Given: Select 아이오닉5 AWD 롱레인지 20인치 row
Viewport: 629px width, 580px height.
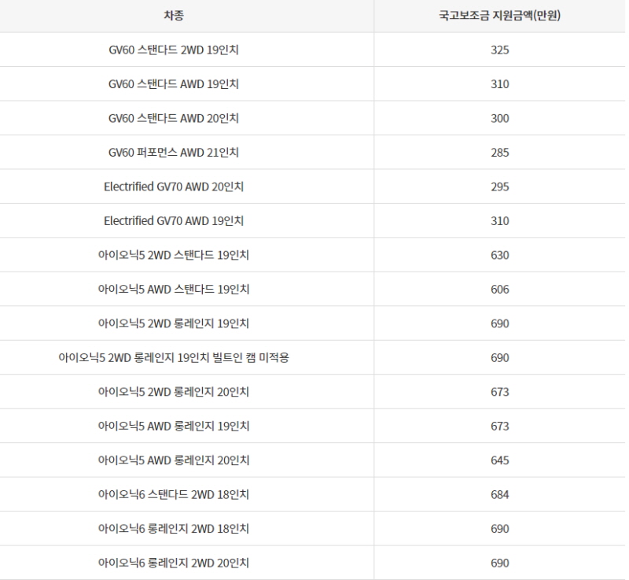Looking at the screenshot, I should [x=312, y=460].
